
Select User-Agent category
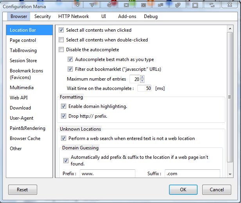pos(29,118)
